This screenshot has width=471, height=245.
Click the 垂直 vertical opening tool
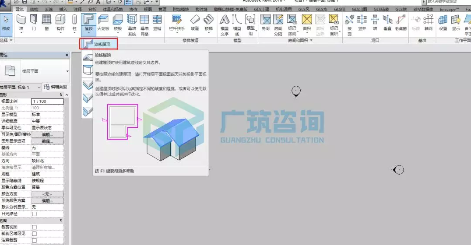(x=387, y=23)
